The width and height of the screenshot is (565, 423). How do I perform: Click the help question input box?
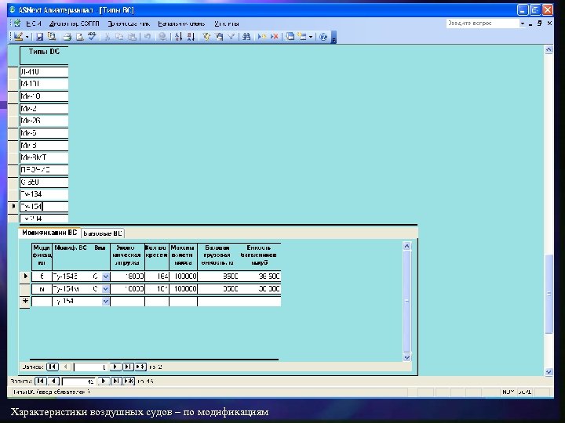[483, 23]
